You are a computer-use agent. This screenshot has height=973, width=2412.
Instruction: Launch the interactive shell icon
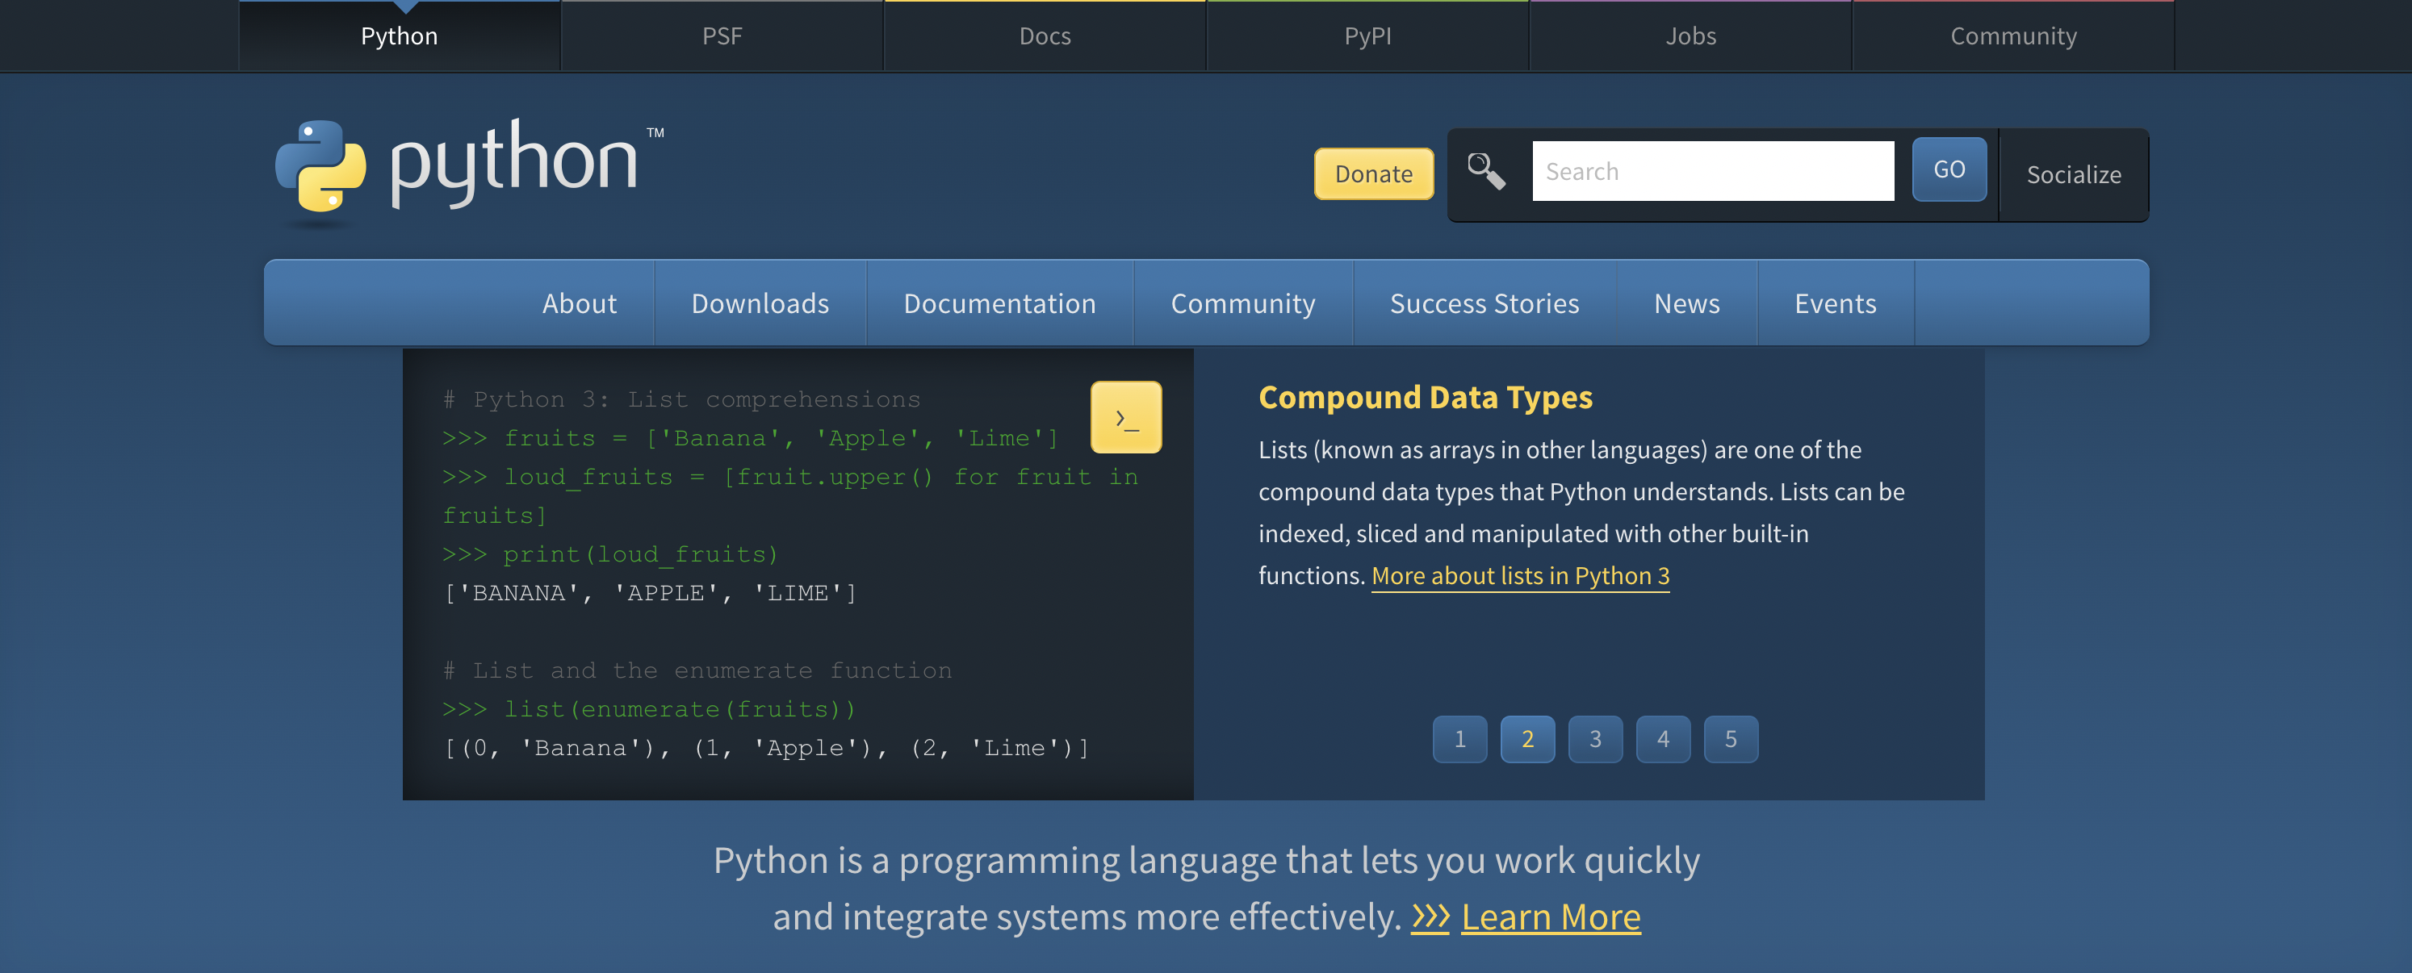click(x=1125, y=417)
